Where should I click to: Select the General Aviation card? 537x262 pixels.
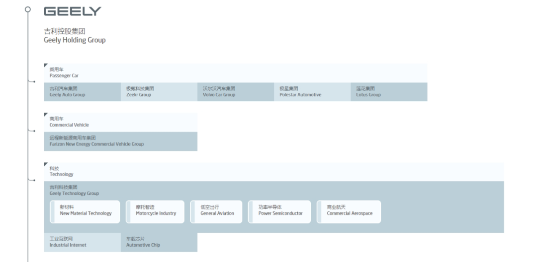click(x=216, y=212)
